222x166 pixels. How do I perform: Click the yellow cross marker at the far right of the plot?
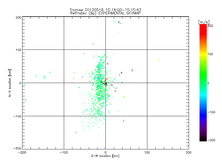coord(158,60)
